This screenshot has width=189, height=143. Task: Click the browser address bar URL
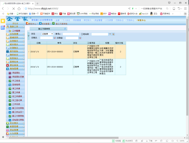click(x=43, y=9)
